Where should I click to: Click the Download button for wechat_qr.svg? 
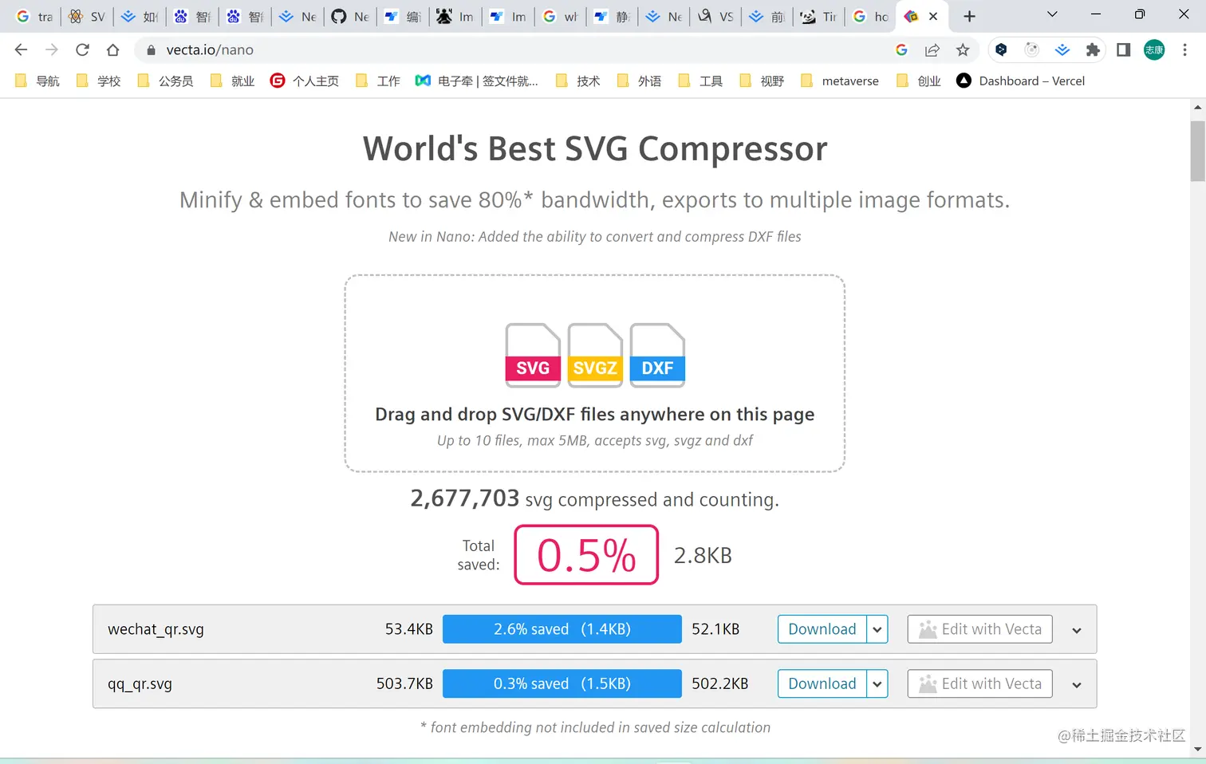pos(822,628)
